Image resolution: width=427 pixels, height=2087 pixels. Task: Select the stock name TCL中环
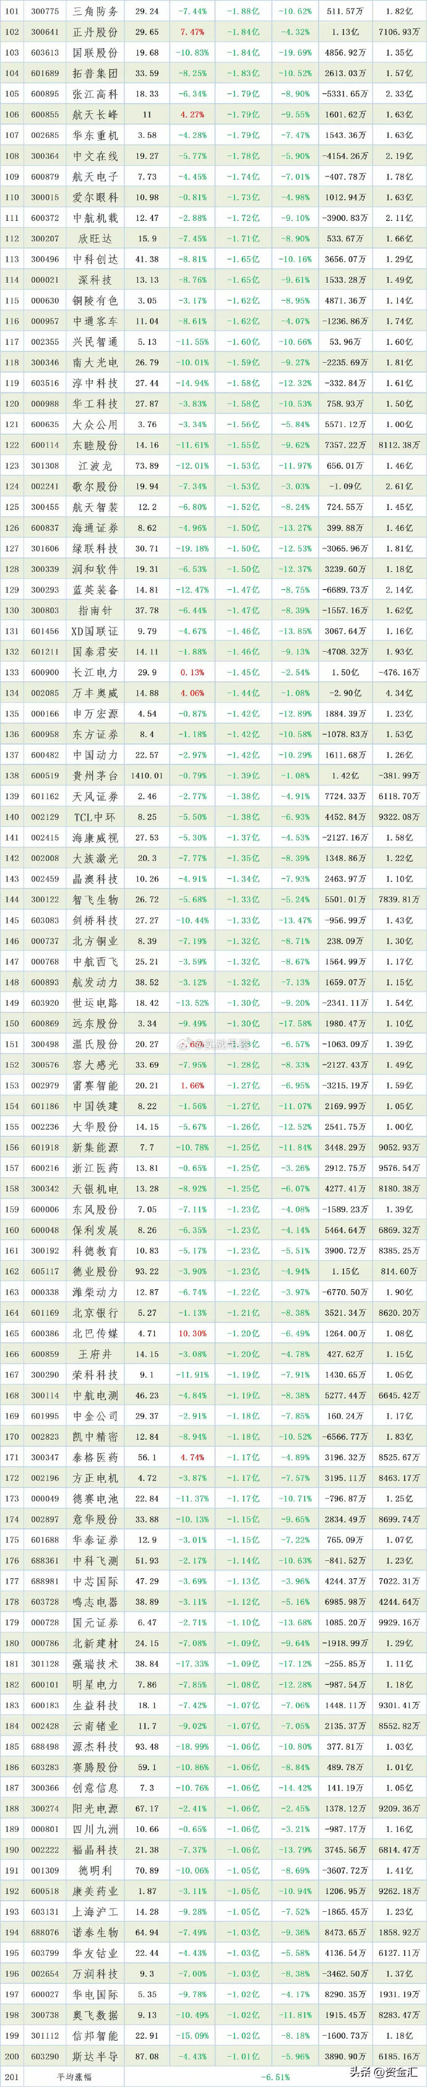click(95, 816)
